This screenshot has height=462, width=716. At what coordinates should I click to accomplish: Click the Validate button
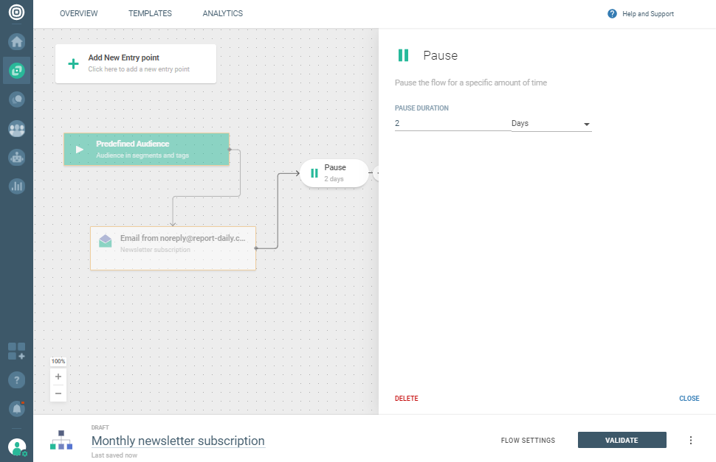(622, 440)
